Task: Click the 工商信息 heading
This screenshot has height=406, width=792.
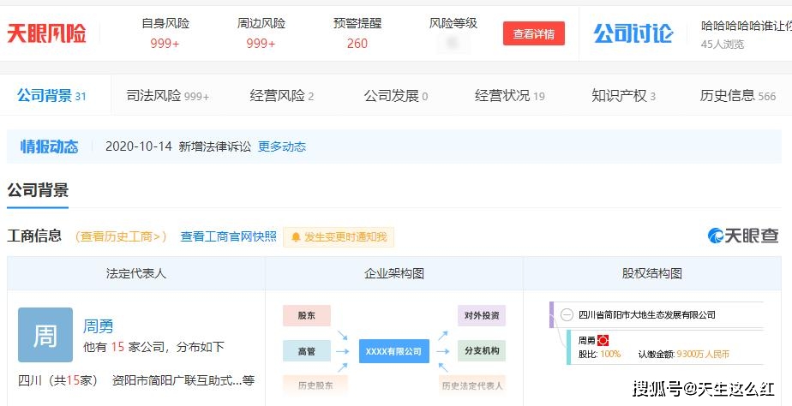Action: tap(34, 236)
